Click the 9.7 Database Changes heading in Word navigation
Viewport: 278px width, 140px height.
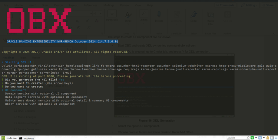click(x=26, y=123)
